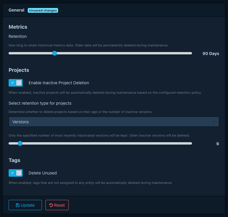
Task: Click the tags deletion description text
Action: coord(91,183)
